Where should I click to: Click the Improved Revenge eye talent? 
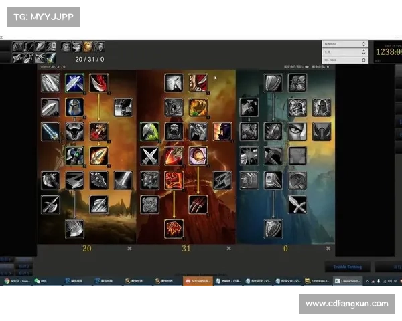[297, 132]
